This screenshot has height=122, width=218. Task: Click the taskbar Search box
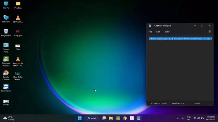pyautogui.click(x=92, y=118)
